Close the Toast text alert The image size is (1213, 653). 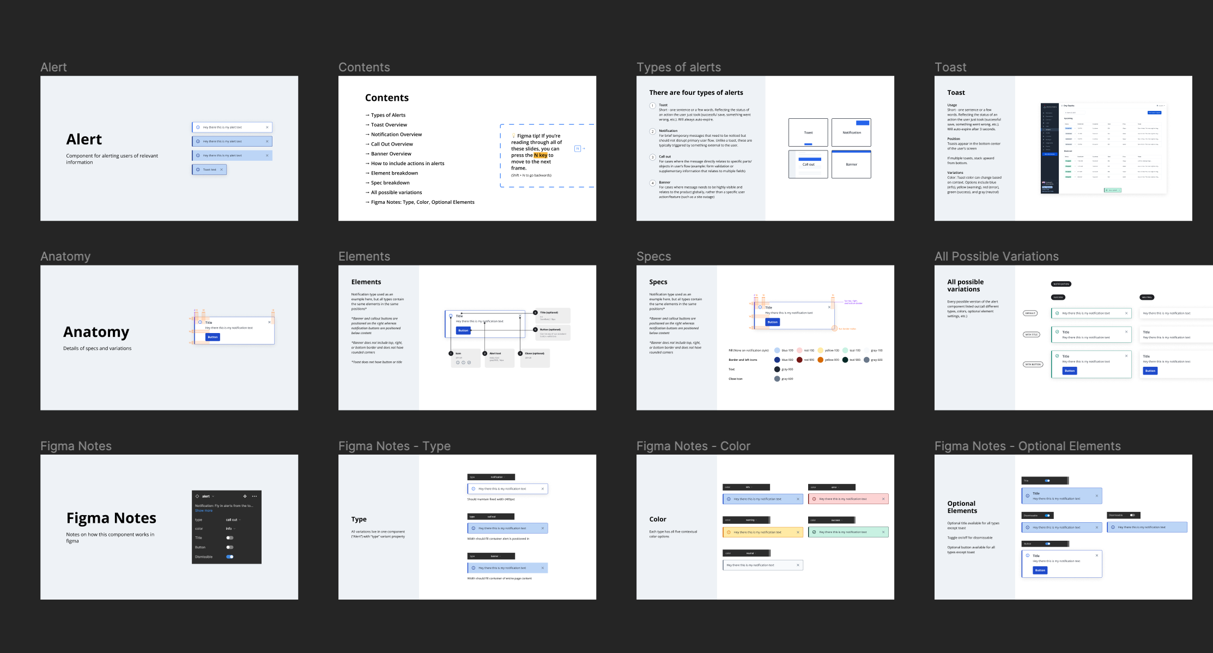pyautogui.click(x=222, y=170)
